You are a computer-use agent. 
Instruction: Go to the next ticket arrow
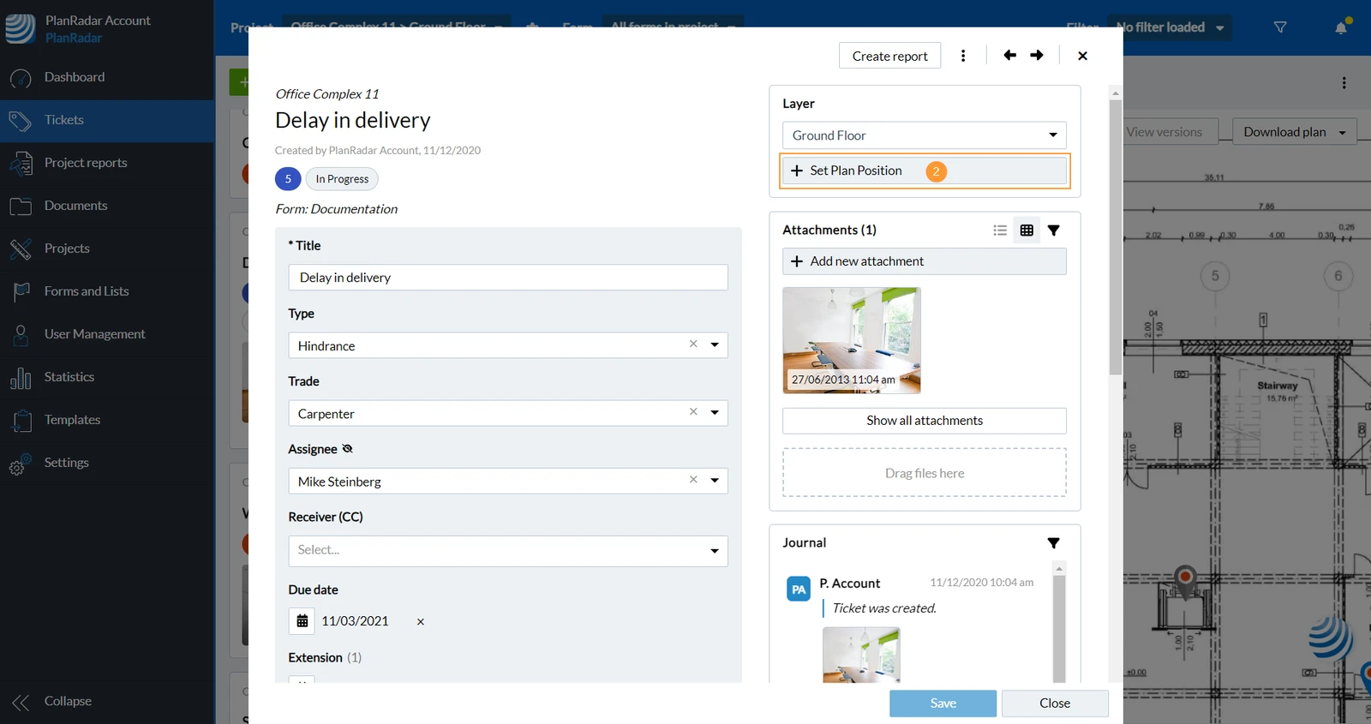(1037, 56)
